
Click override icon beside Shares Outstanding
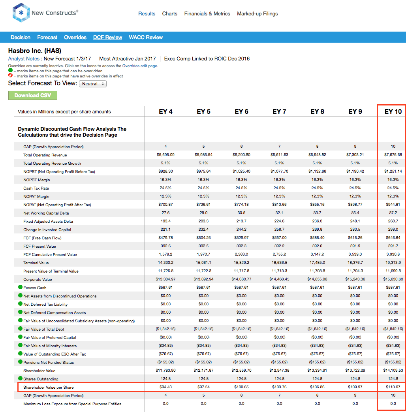point(20,378)
